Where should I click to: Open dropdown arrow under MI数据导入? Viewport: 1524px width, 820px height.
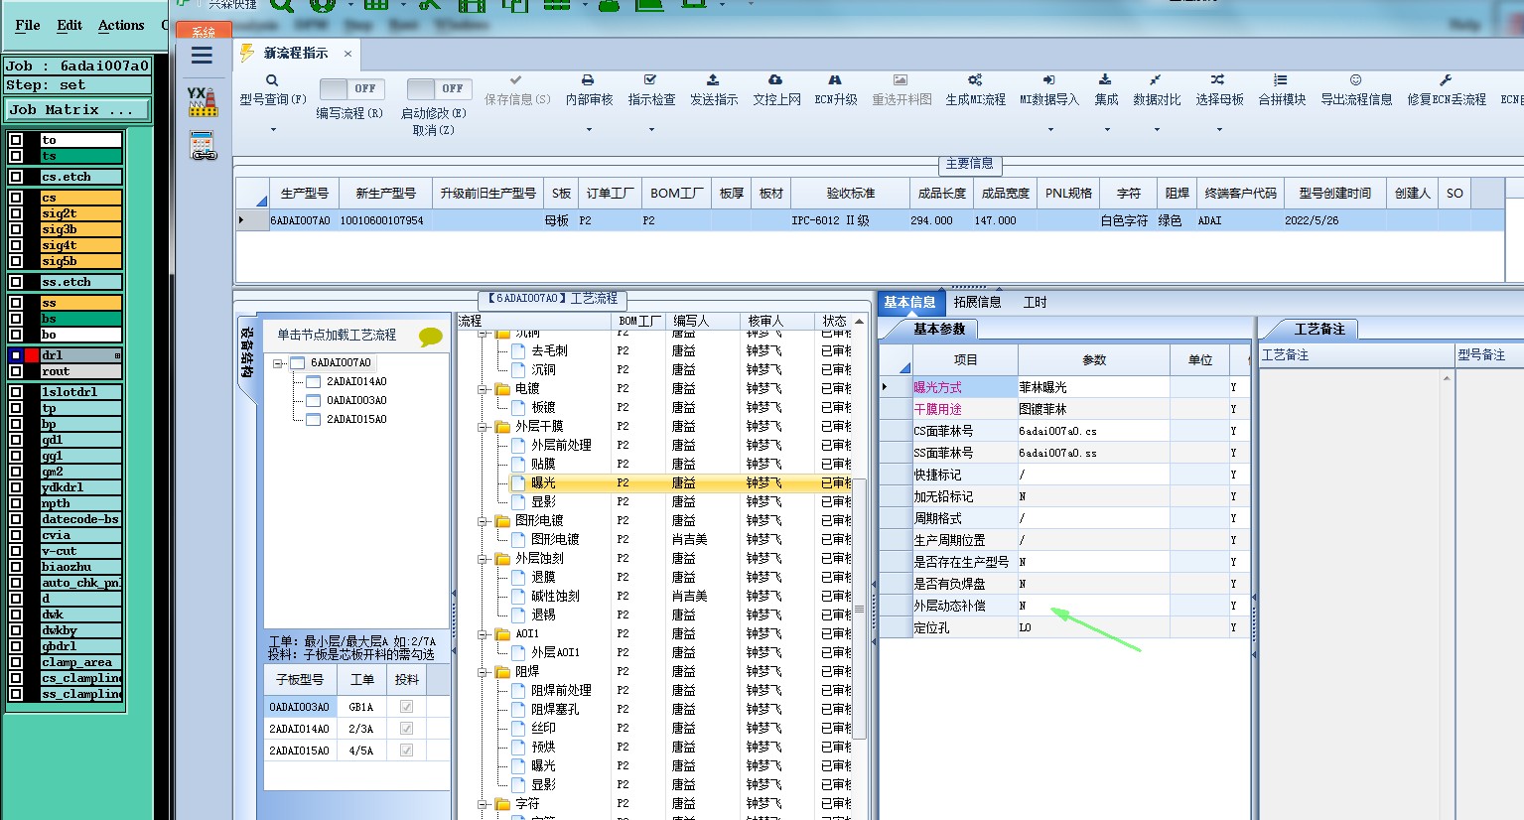coord(1049,129)
